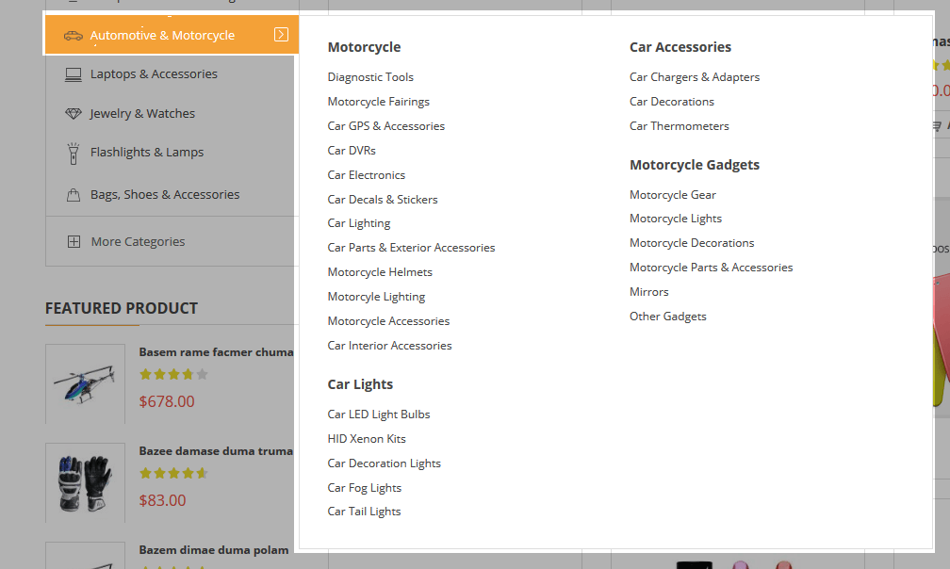The width and height of the screenshot is (950, 569).
Task: Open Bags, Shoes & Accessories category
Action: pos(165,194)
